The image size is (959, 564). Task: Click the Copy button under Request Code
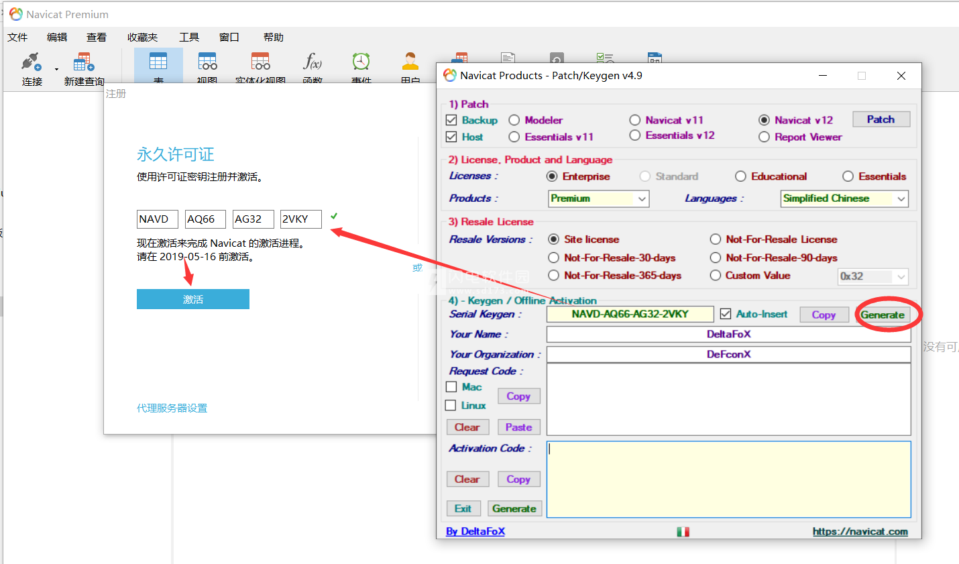(518, 396)
